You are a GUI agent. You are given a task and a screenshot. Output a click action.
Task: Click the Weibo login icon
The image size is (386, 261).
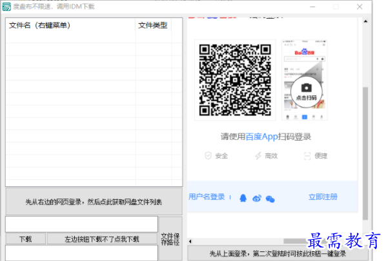pyautogui.click(x=257, y=198)
